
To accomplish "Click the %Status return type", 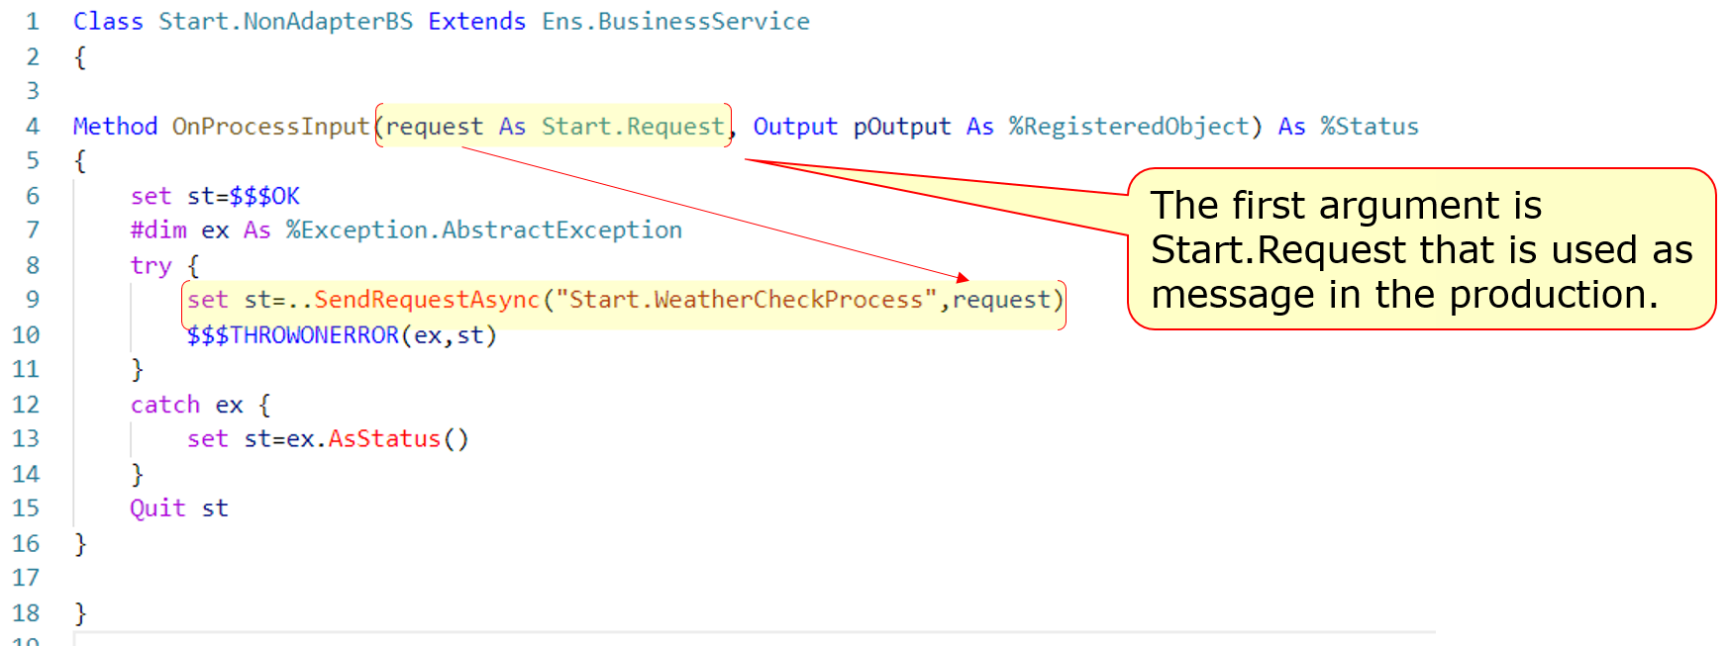I will click(1369, 127).
